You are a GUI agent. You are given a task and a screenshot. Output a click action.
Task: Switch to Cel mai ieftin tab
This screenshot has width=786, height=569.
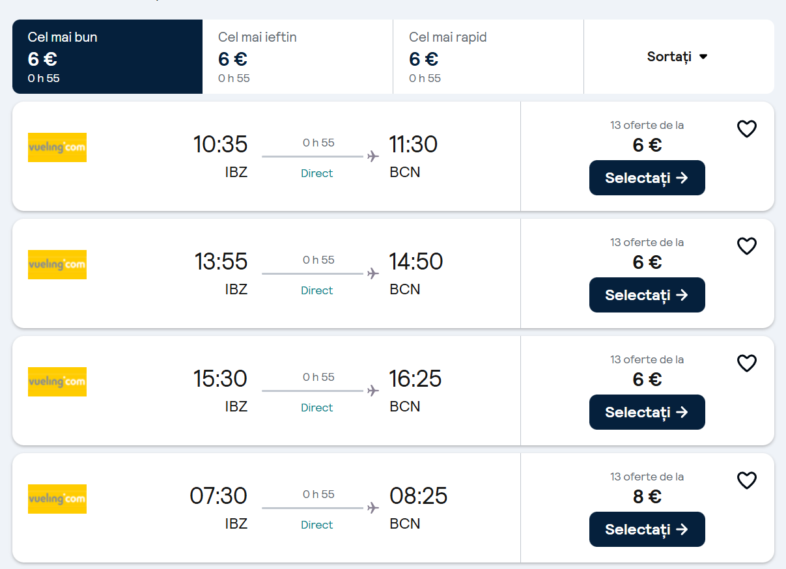298,57
